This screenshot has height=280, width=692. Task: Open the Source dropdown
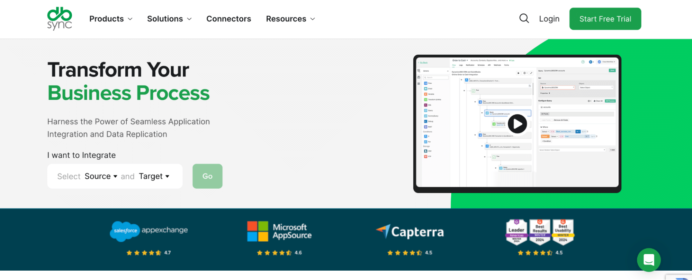[101, 176]
